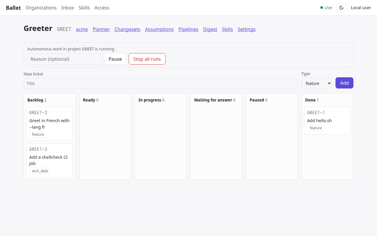
Task: Open the ticket Type dropdown
Action: point(317,83)
